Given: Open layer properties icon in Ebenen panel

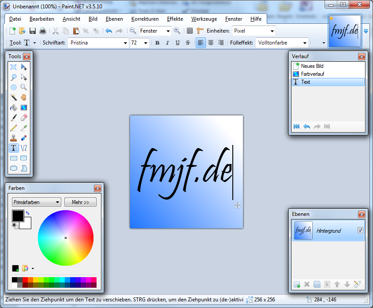Looking at the screenshot, I should (357, 284).
